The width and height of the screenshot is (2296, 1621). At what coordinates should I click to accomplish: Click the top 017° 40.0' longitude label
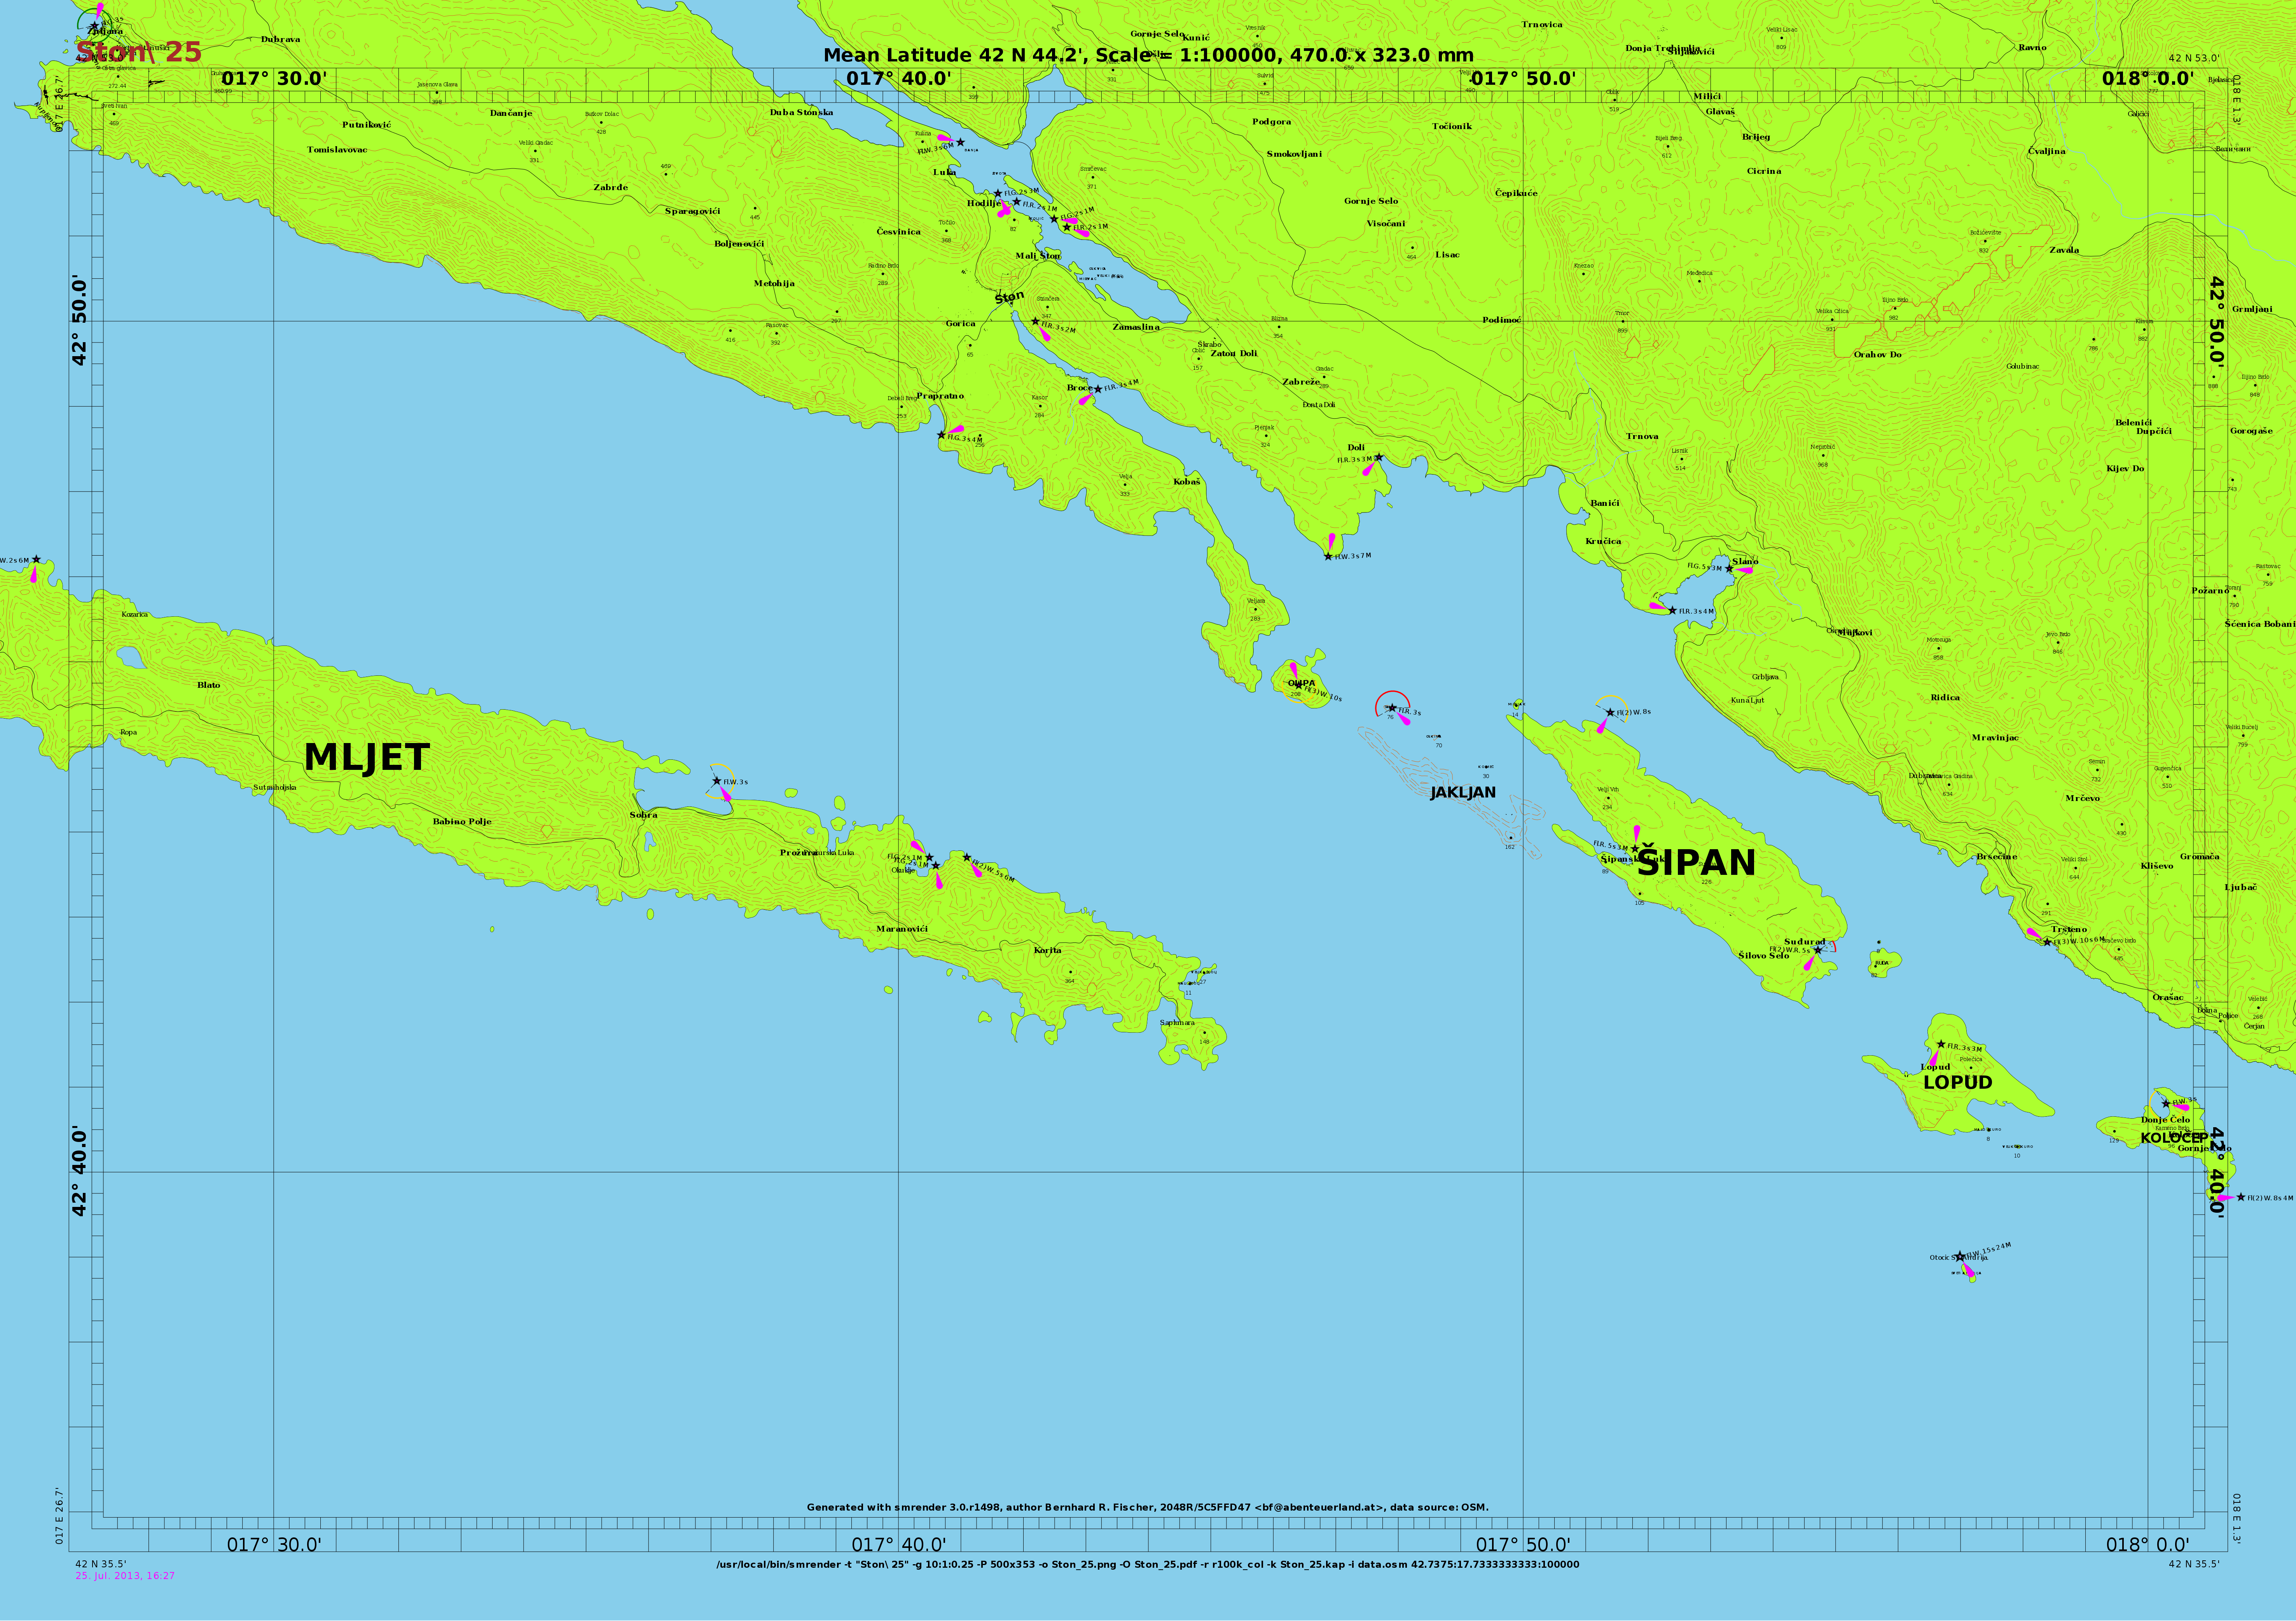(898, 79)
